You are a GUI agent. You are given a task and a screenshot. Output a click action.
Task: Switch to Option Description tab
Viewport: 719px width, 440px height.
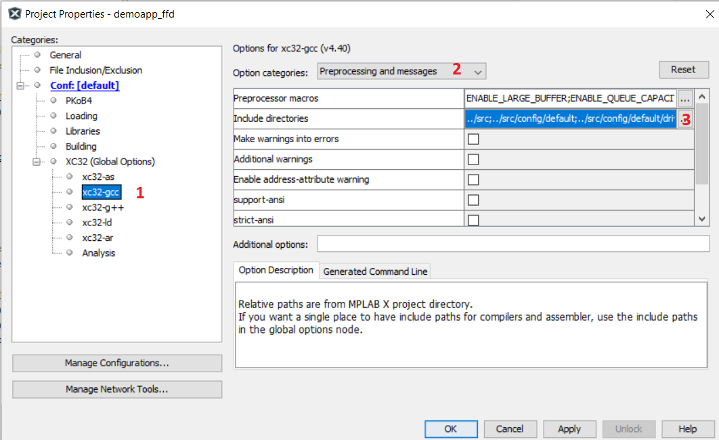point(276,270)
